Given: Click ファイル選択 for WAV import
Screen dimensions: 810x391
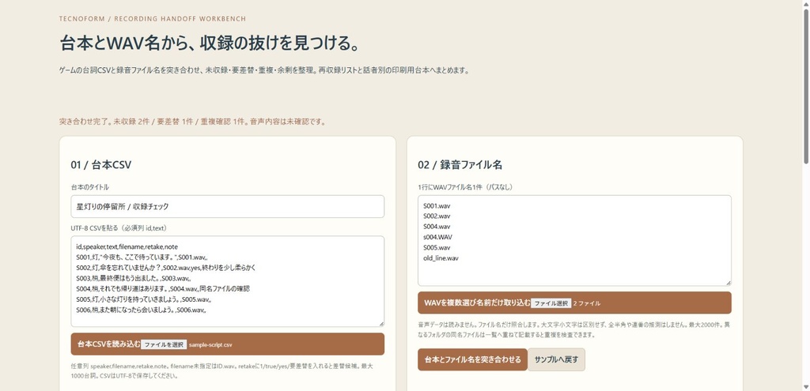Looking at the screenshot, I should [551, 303].
